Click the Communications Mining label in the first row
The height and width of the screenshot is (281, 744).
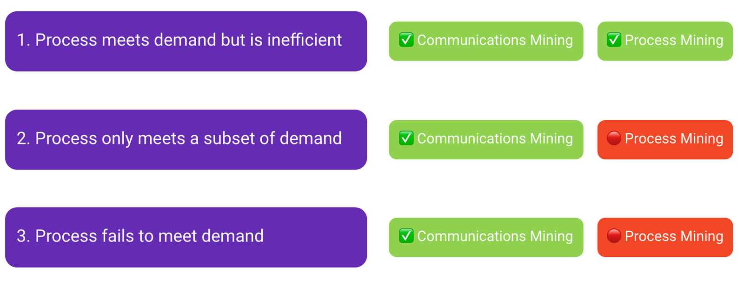[x=495, y=40]
